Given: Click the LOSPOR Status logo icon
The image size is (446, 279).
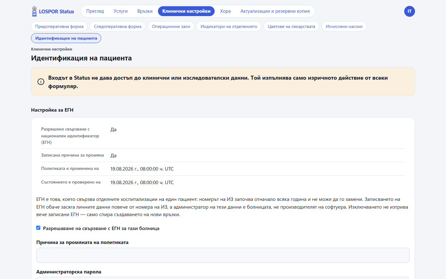Looking at the screenshot, I should click(34, 11).
